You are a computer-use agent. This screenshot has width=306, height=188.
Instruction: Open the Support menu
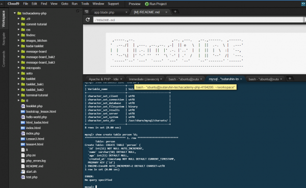click(113, 4)
